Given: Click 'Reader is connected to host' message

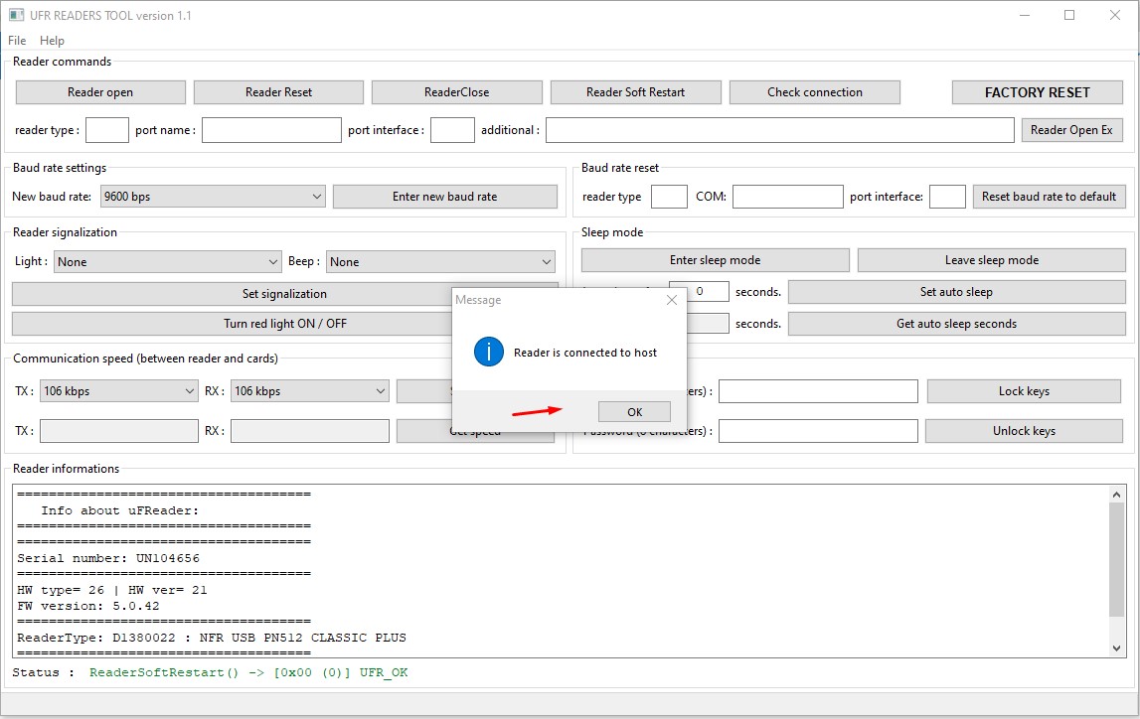Looking at the screenshot, I should tap(585, 353).
